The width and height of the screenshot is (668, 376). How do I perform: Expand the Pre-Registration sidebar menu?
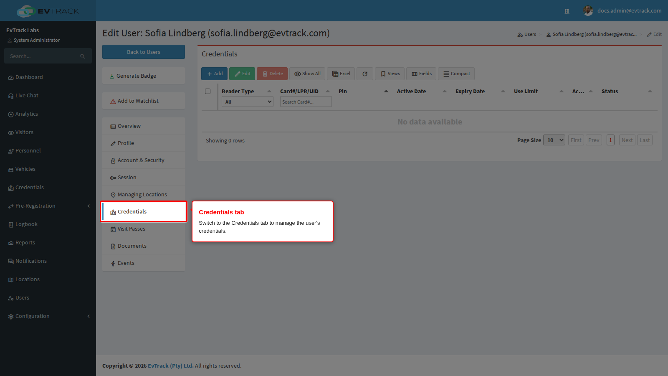(x=48, y=206)
